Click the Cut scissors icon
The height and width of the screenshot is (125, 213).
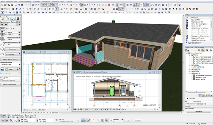click(x=16, y=5)
